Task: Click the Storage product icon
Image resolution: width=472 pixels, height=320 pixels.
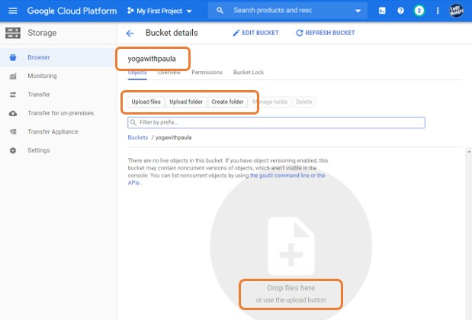Action: pyautogui.click(x=13, y=33)
